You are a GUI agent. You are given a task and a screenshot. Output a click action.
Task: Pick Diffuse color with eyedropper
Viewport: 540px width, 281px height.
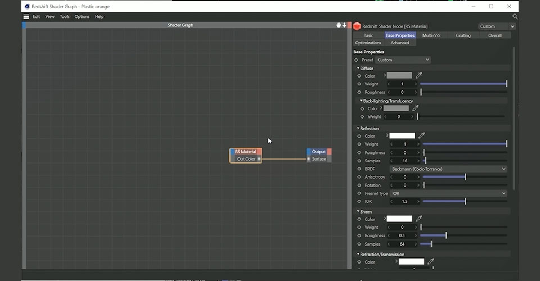pyautogui.click(x=418, y=75)
